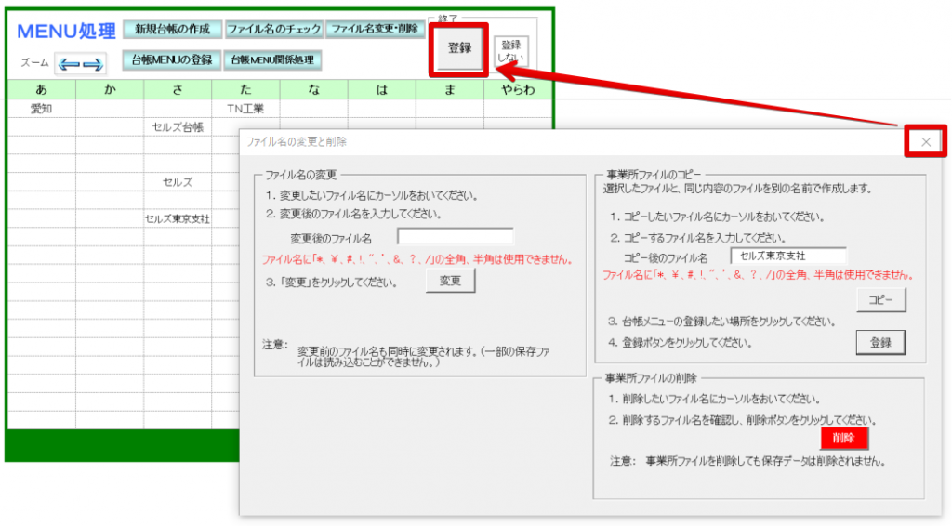
Task: Click the ファイル名のチェック button
Action: pos(274,29)
